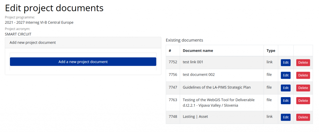Click the # column header
The image size is (319, 132).
coord(170,51)
